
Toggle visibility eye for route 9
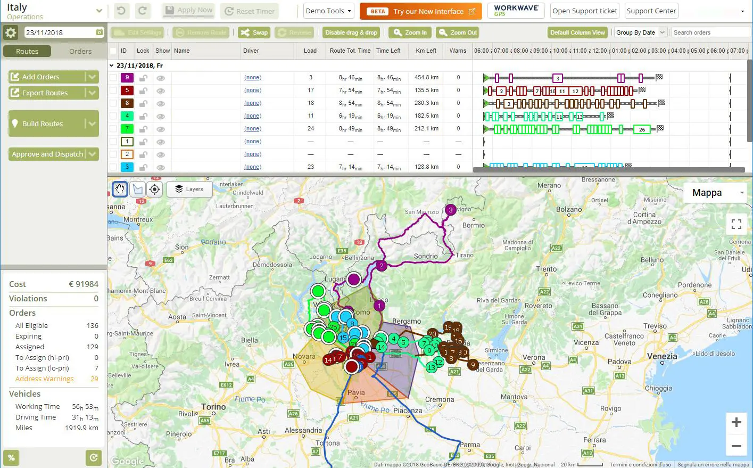pos(161,78)
